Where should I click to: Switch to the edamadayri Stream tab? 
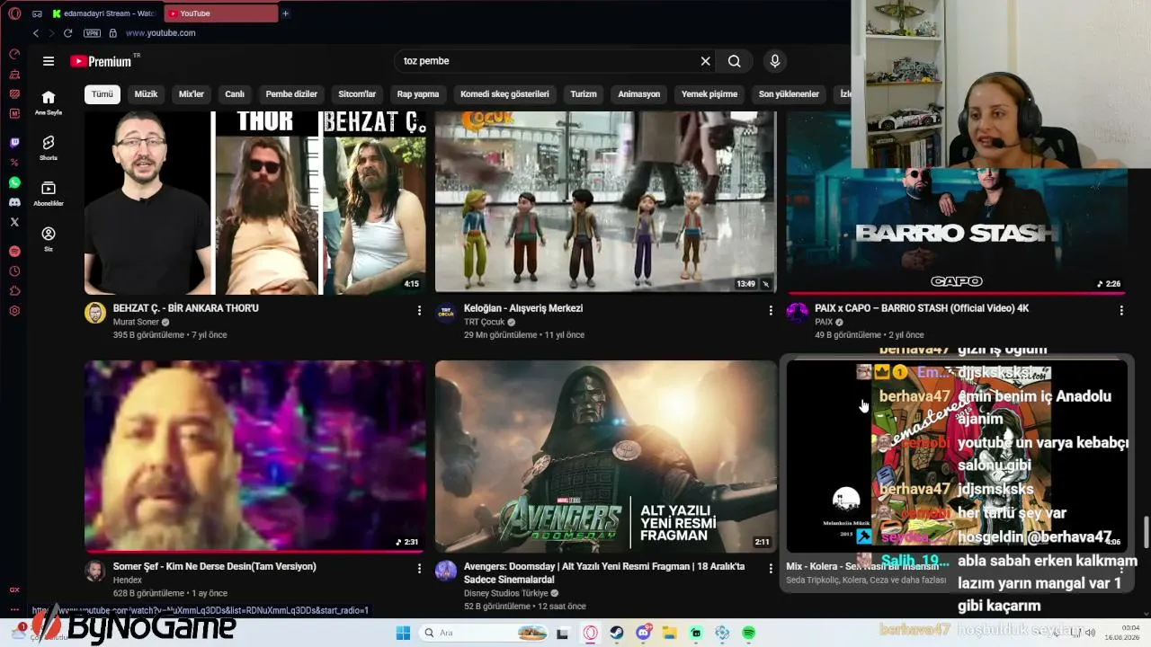103,13
